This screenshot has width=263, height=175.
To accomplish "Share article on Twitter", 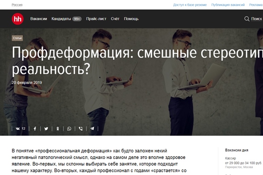I will (46, 128).
